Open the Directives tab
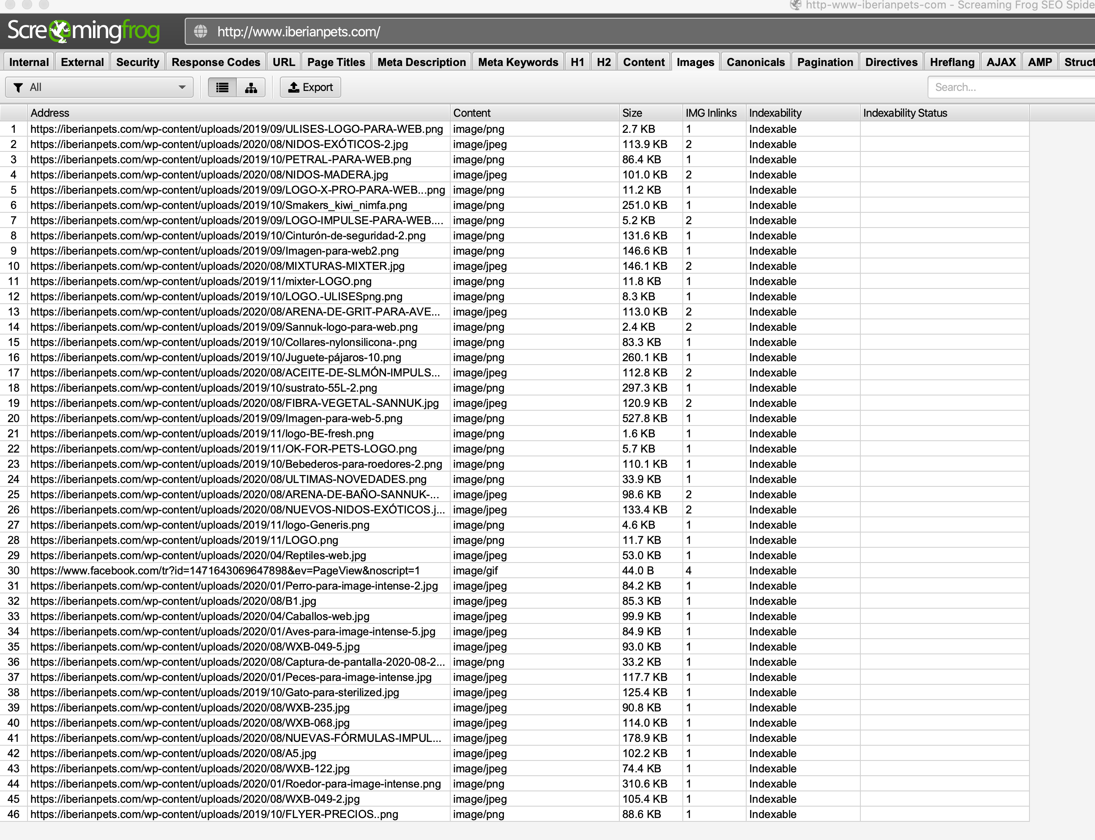The image size is (1095, 840). pyautogui.click(x=891, y=62)
